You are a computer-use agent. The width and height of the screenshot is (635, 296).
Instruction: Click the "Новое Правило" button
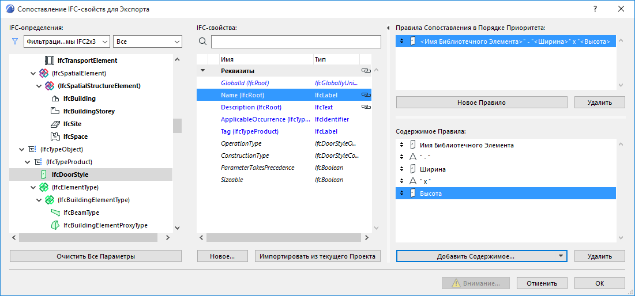(x=481, y=102)
